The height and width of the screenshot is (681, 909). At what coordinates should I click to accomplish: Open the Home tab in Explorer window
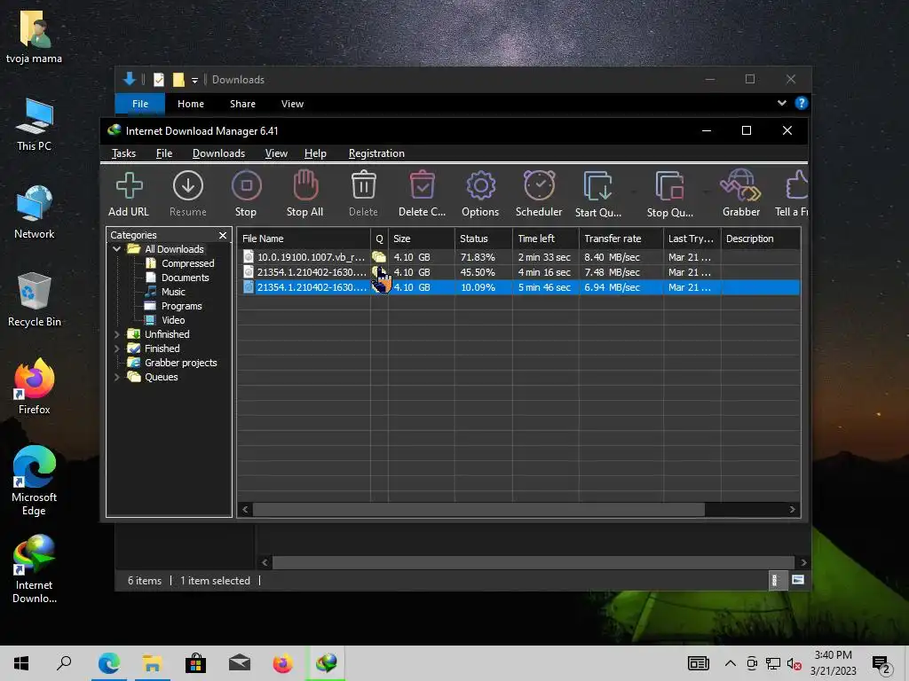tap(191, 104)
